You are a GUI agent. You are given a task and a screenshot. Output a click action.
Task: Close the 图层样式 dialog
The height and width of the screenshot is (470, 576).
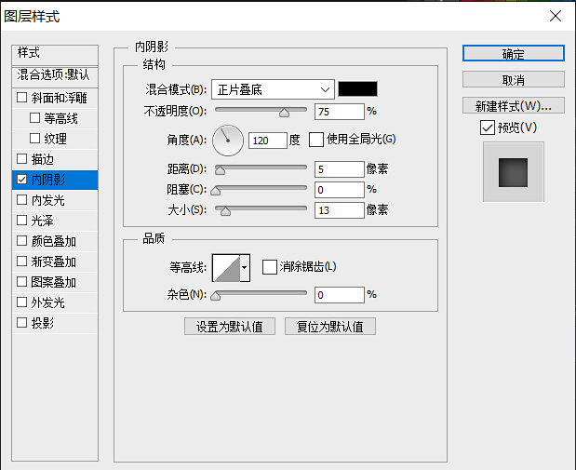tap(555, 16)
